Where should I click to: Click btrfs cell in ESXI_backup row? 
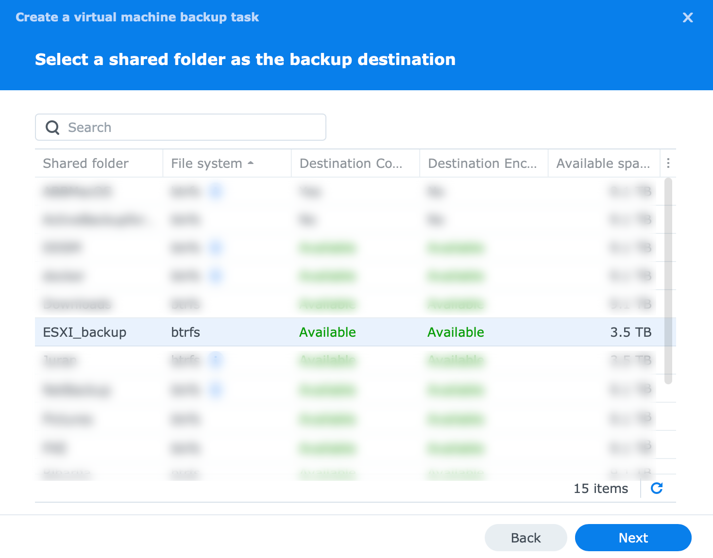coord(186,332)
